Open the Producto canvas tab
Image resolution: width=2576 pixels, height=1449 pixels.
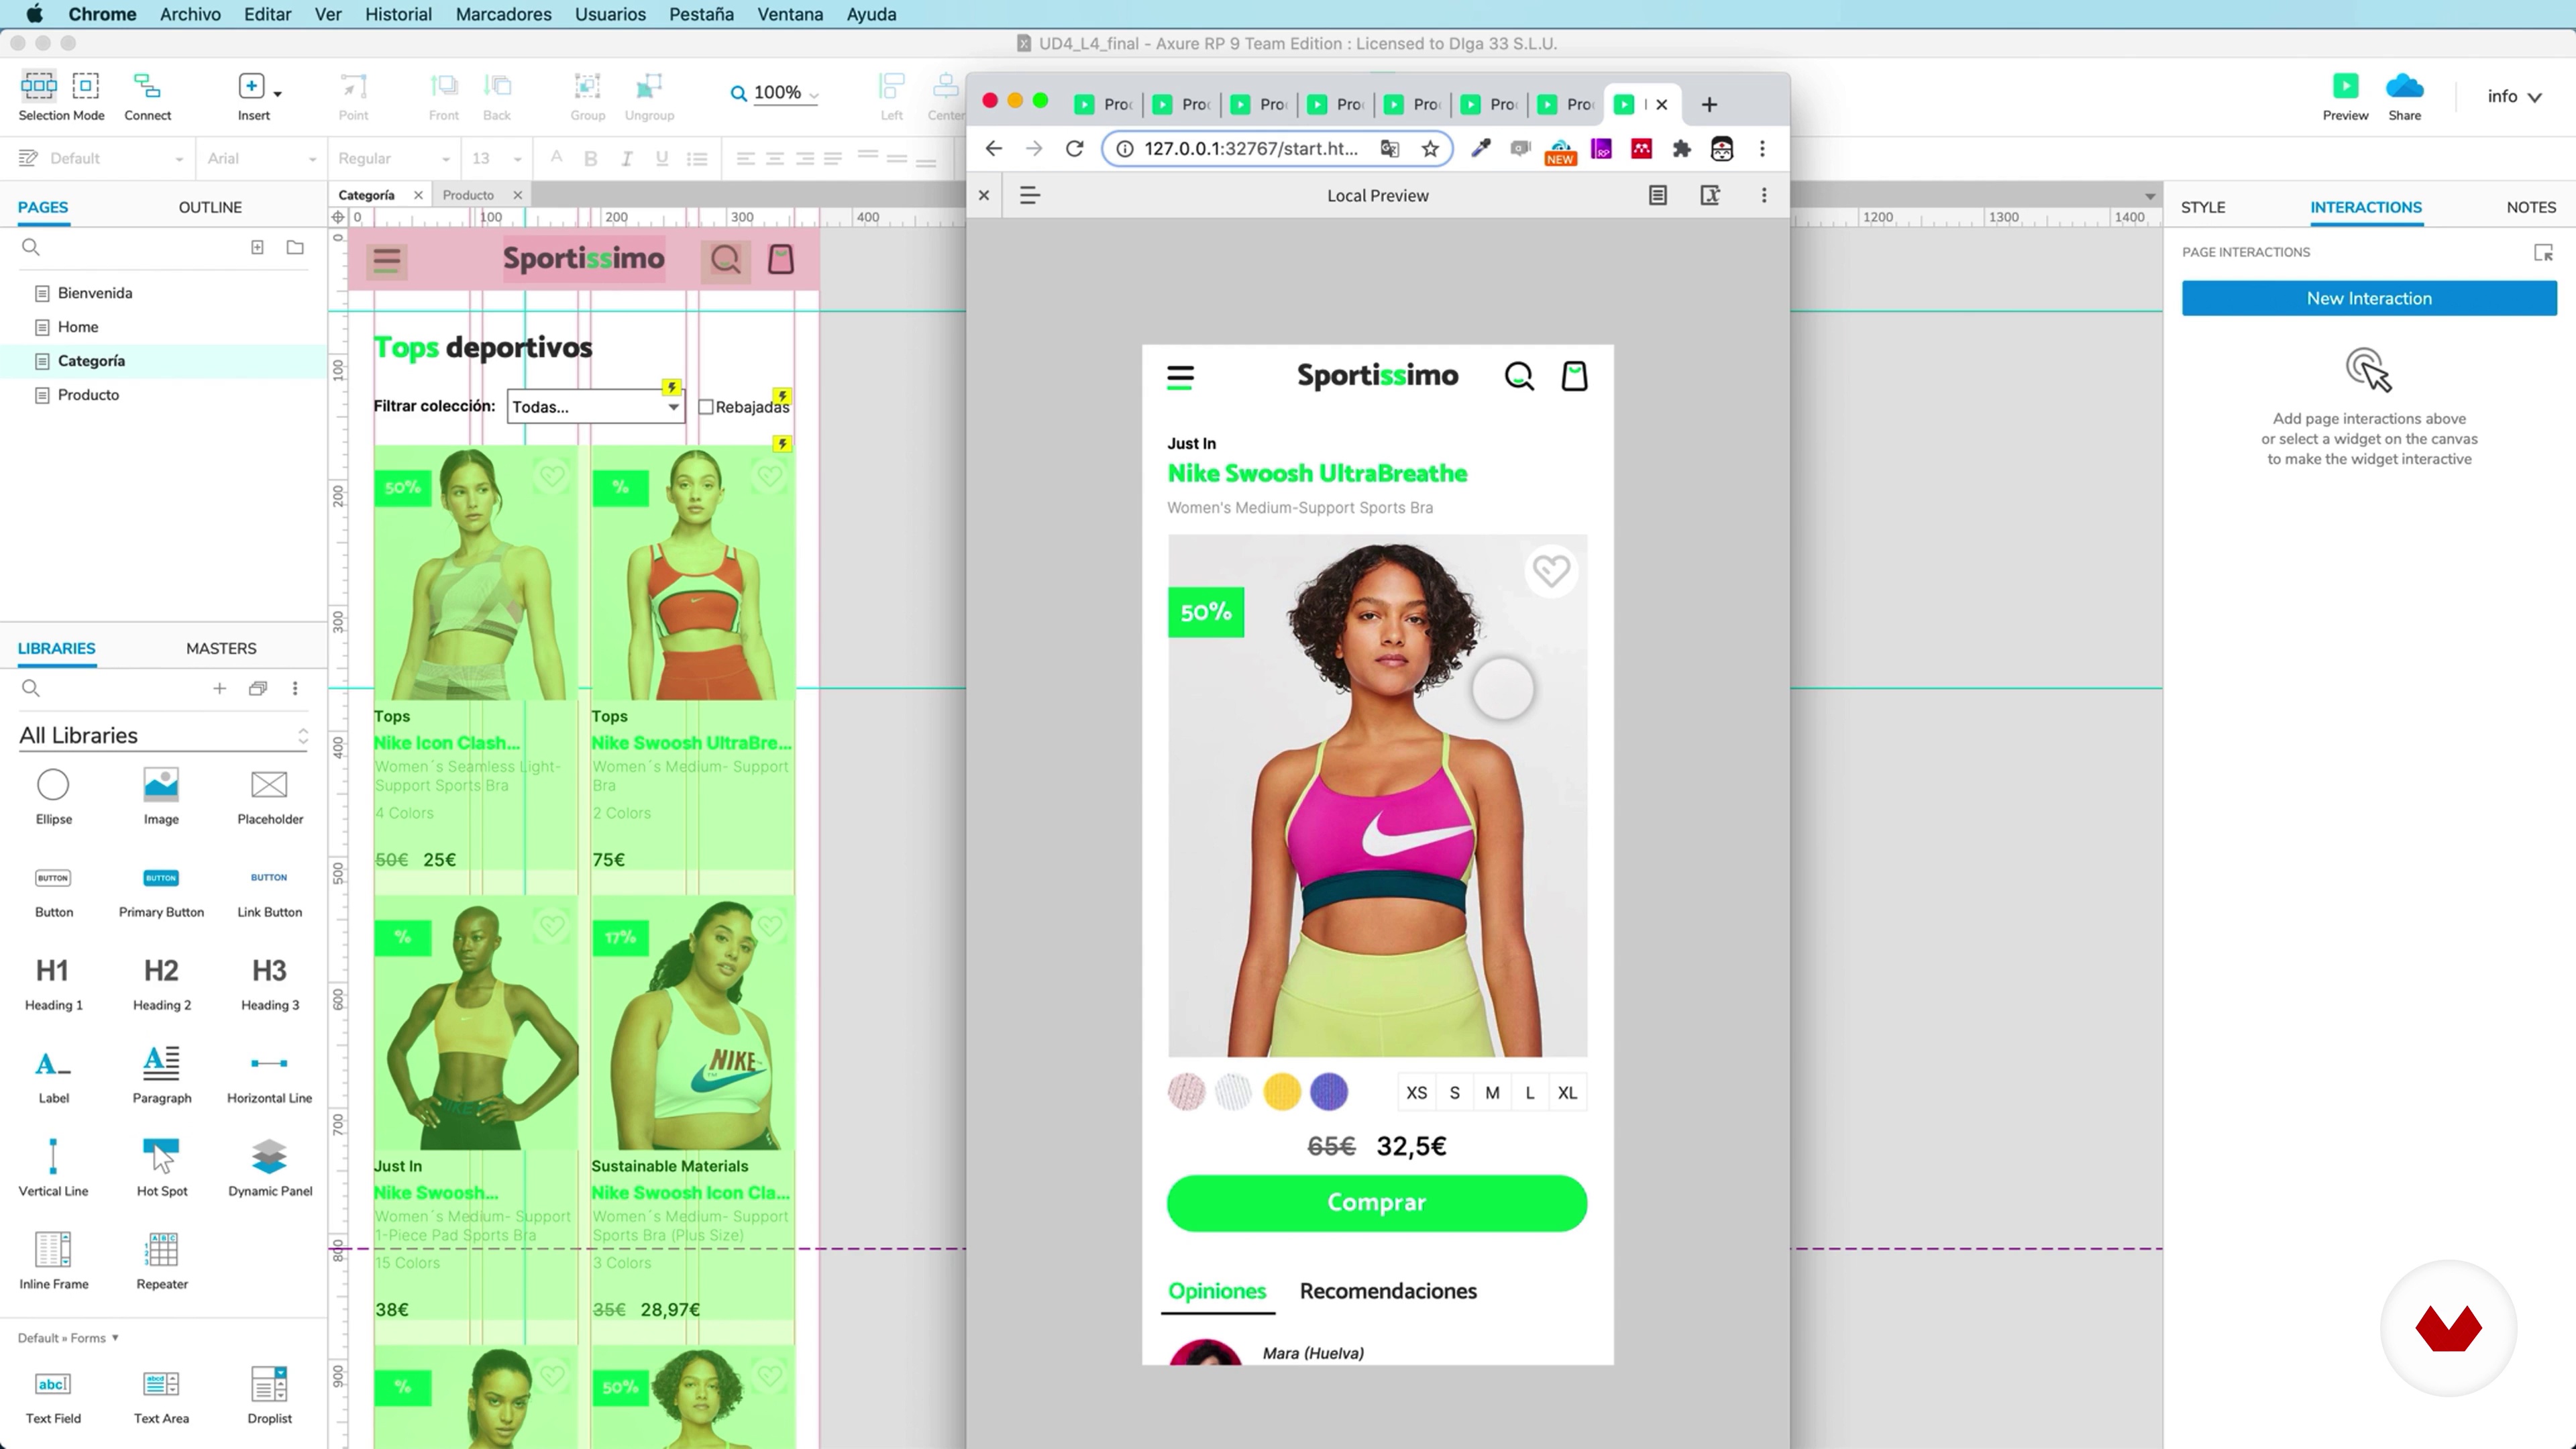468,195
